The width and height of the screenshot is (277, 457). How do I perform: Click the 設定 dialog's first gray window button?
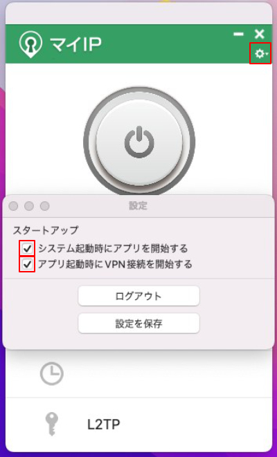[13, 206]
